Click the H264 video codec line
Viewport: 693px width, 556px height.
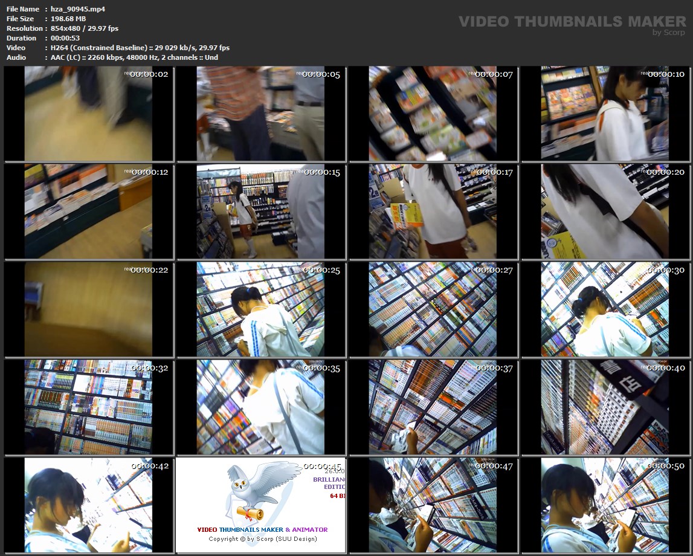tap(140, 48)
